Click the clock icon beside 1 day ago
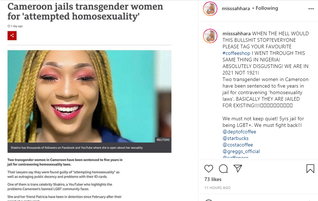This screenshot has width=318, height=201. tap(9, 26)
